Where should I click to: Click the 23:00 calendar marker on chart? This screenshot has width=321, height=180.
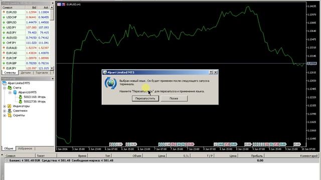point(191,144)
